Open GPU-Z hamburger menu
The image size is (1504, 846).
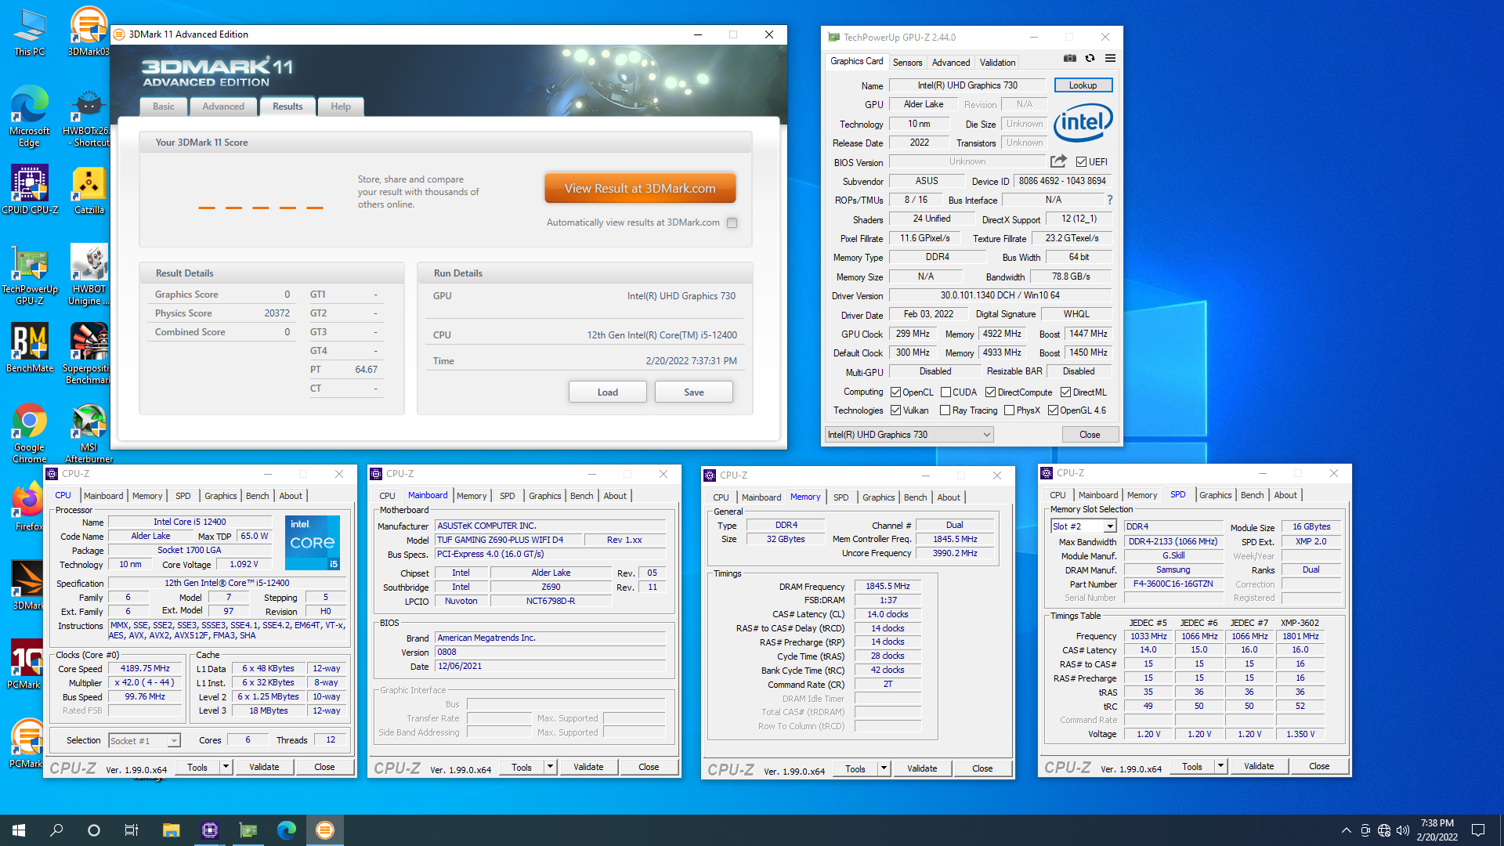tap(1110, 58)
